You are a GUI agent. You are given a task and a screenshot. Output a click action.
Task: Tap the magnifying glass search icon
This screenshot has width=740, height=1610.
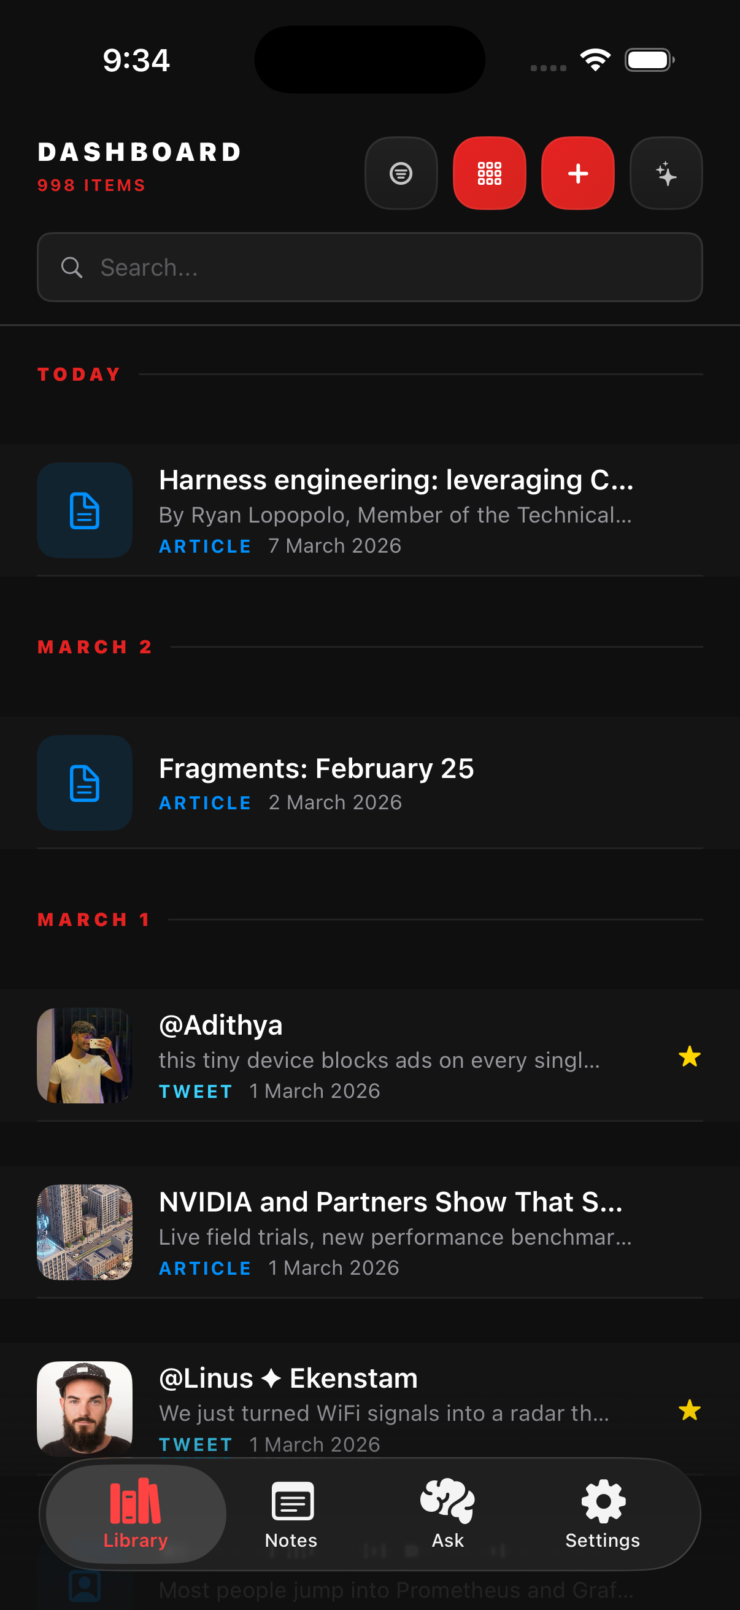(x=72, y=268)
